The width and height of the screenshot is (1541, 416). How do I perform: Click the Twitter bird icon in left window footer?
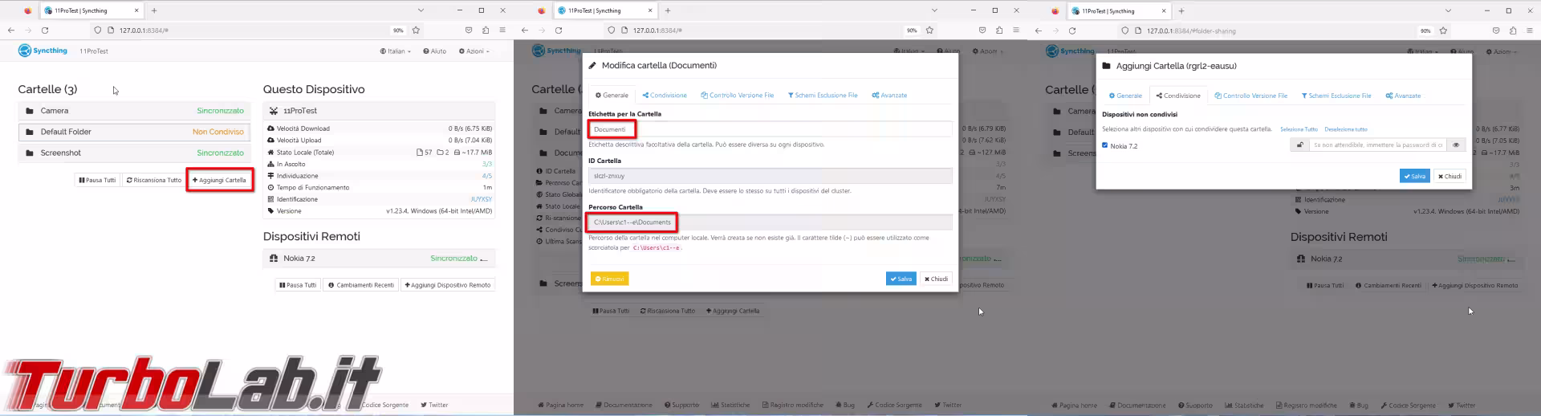point(424,405)
